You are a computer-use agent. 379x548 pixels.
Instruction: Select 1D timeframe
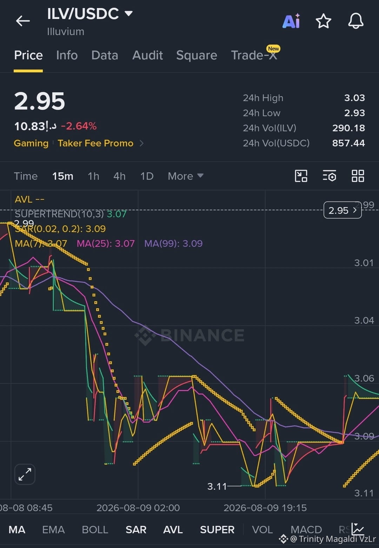pos(147,176)
